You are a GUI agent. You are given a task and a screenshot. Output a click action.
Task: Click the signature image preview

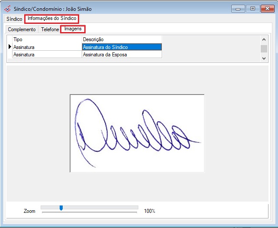(x=137, y=133)
